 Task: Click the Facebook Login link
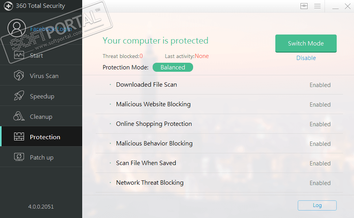pyautogui.click(x=51, y=29)
